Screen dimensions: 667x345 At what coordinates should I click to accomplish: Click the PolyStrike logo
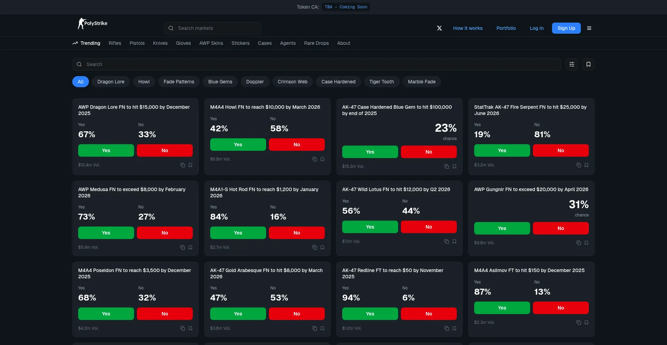click(92, 24)
